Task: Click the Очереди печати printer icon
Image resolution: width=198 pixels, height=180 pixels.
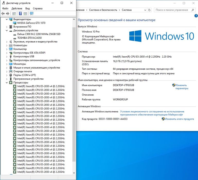Action: click(11, 71)
